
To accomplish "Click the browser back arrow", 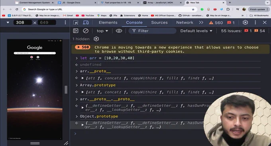I will (4, 9).
